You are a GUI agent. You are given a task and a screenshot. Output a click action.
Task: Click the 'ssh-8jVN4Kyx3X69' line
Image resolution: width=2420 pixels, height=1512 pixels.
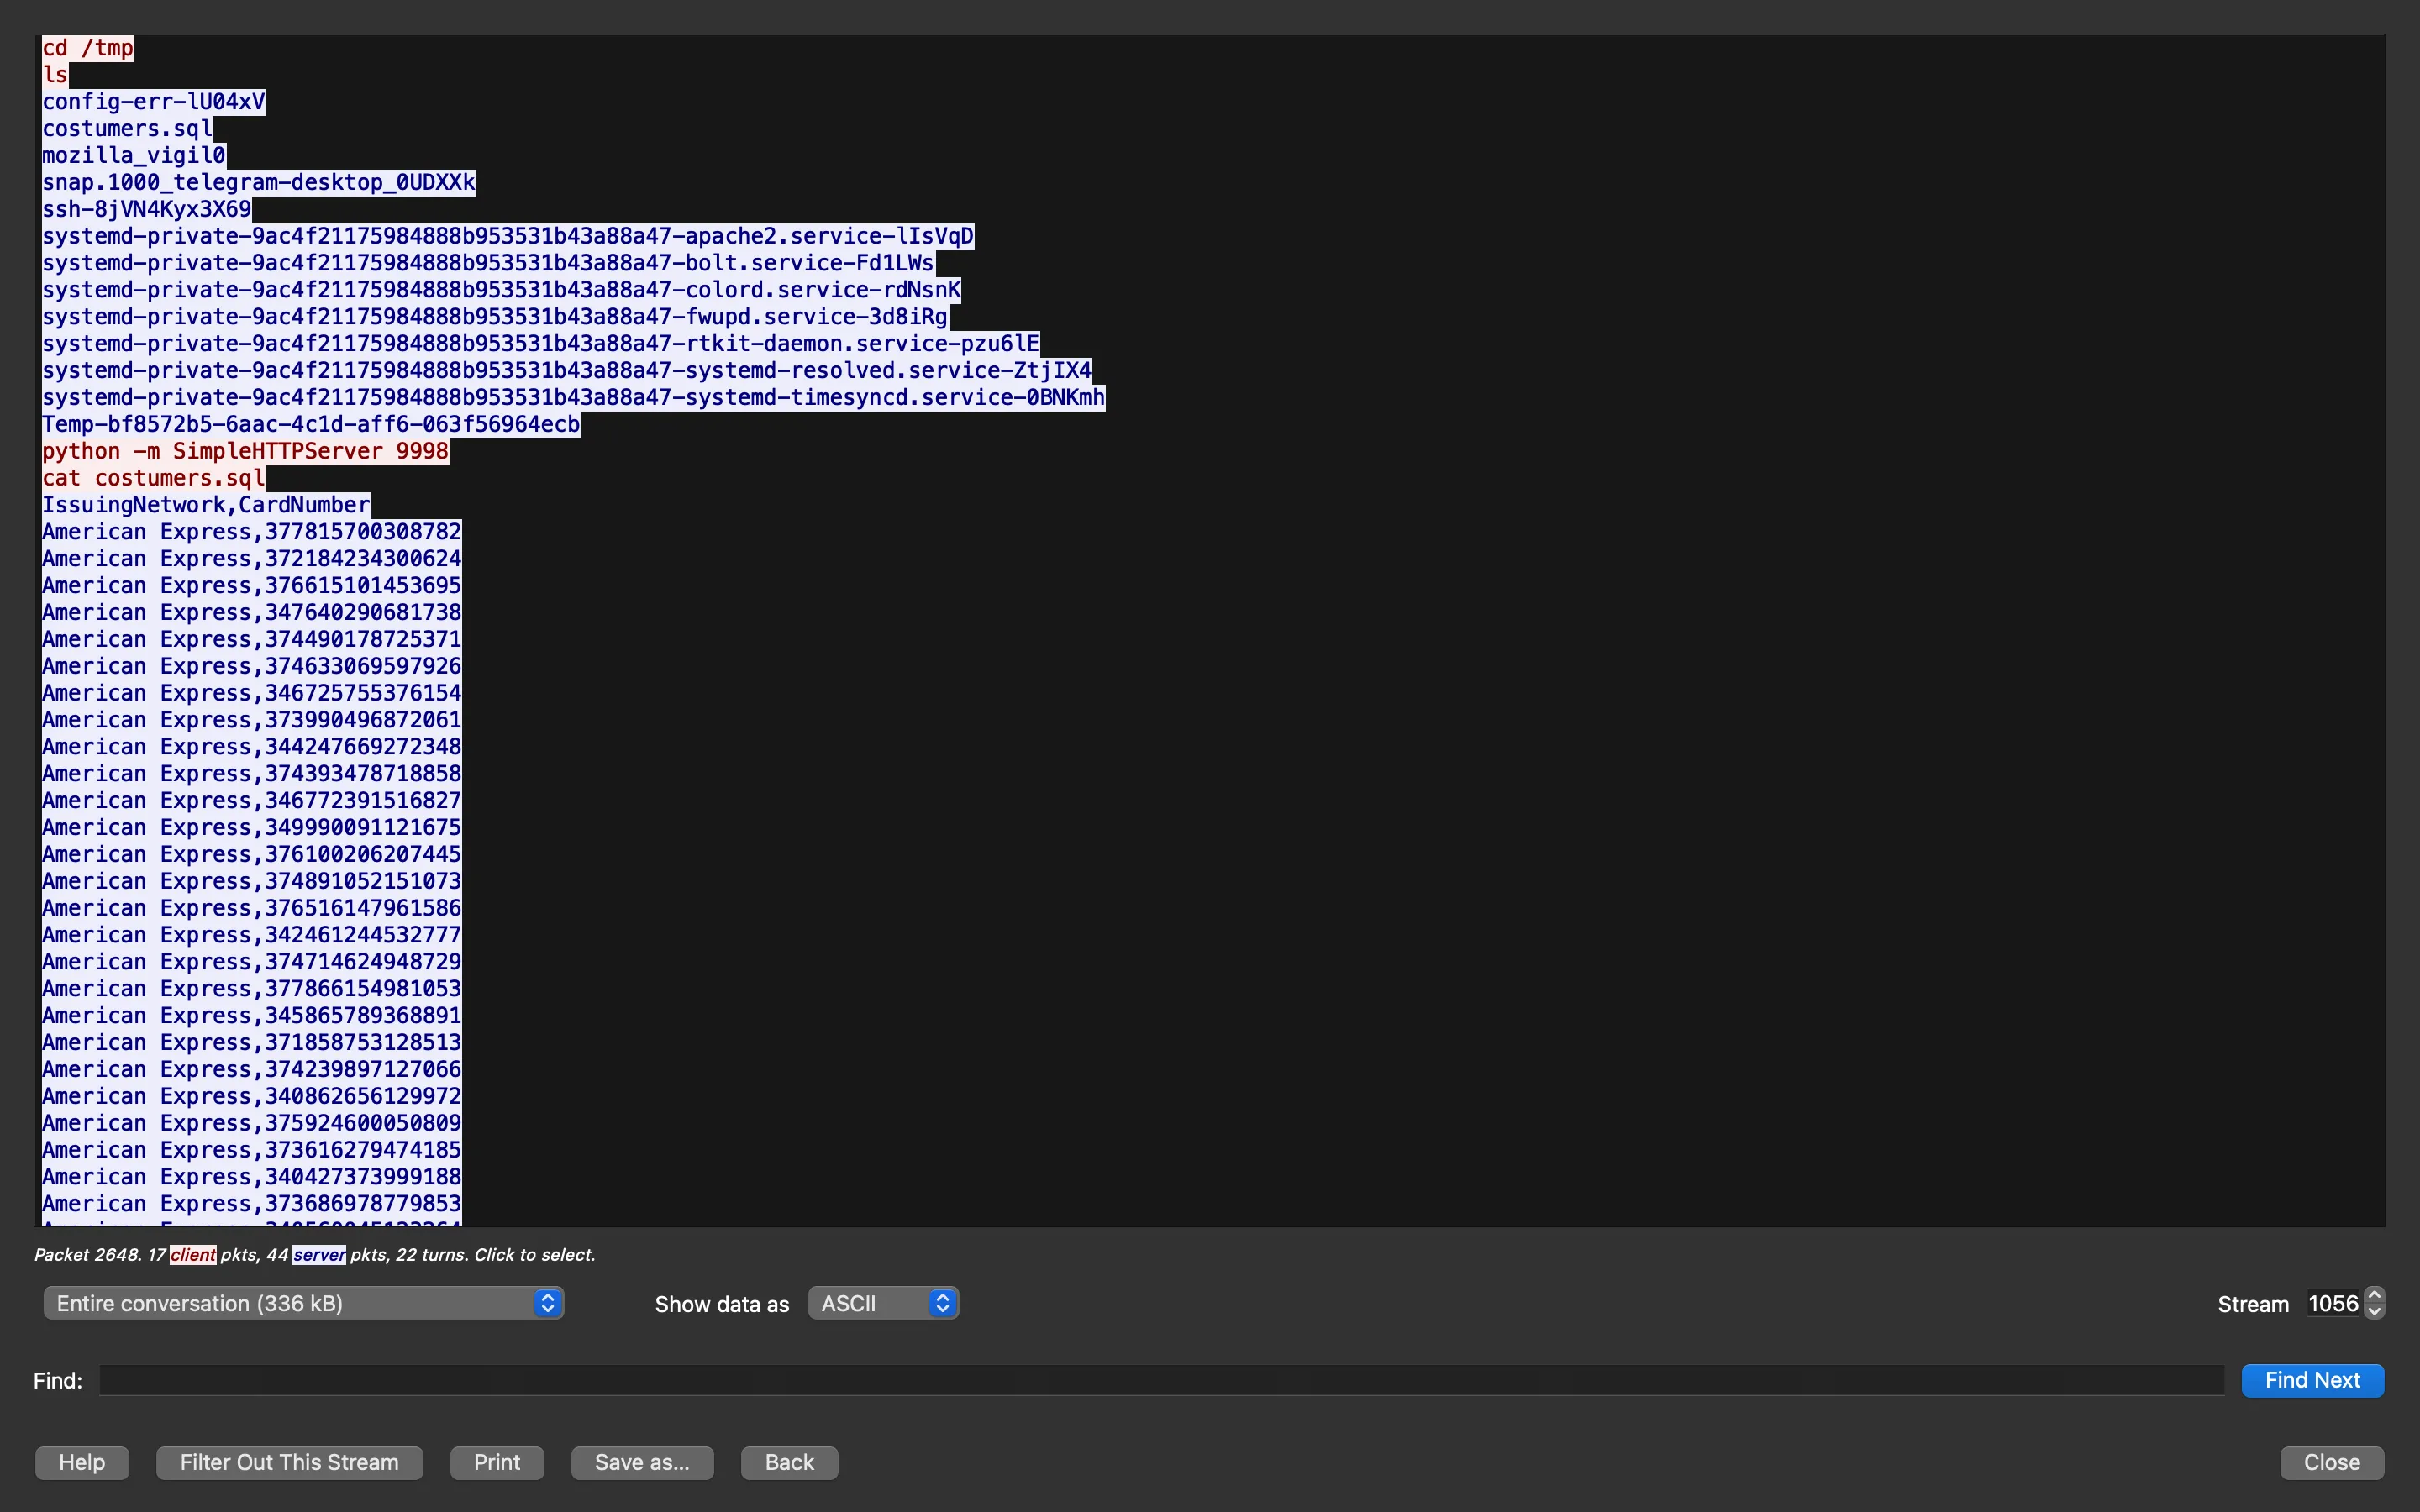point(147,210)
